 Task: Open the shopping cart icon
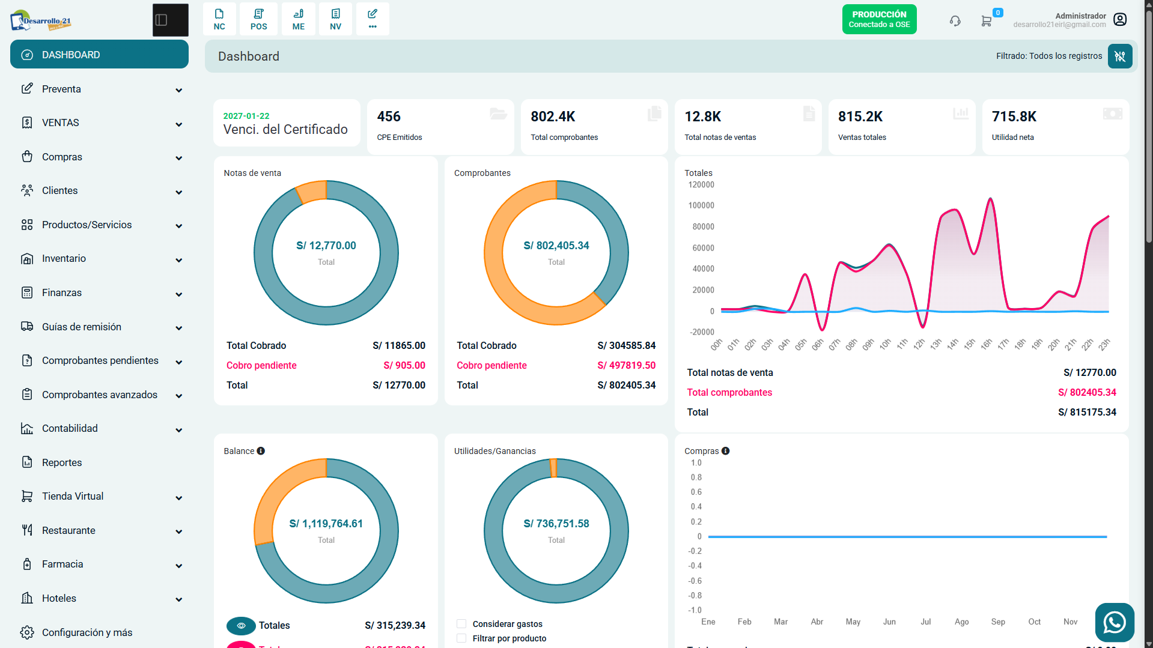[x=986, y=21]
